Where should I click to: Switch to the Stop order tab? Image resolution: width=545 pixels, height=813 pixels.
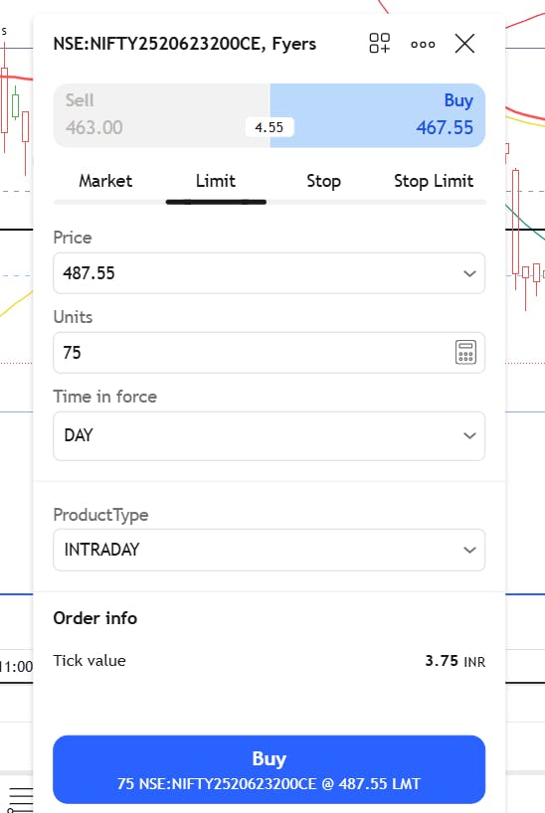tap(323, 181)
